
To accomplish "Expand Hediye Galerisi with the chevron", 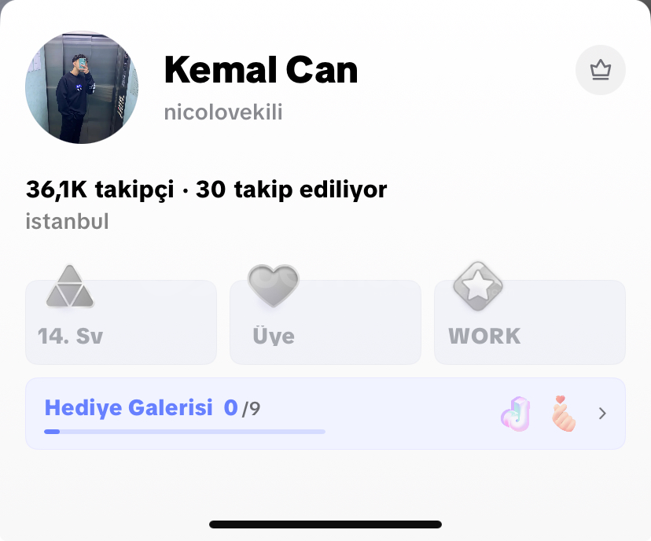I will click(602, 413).
